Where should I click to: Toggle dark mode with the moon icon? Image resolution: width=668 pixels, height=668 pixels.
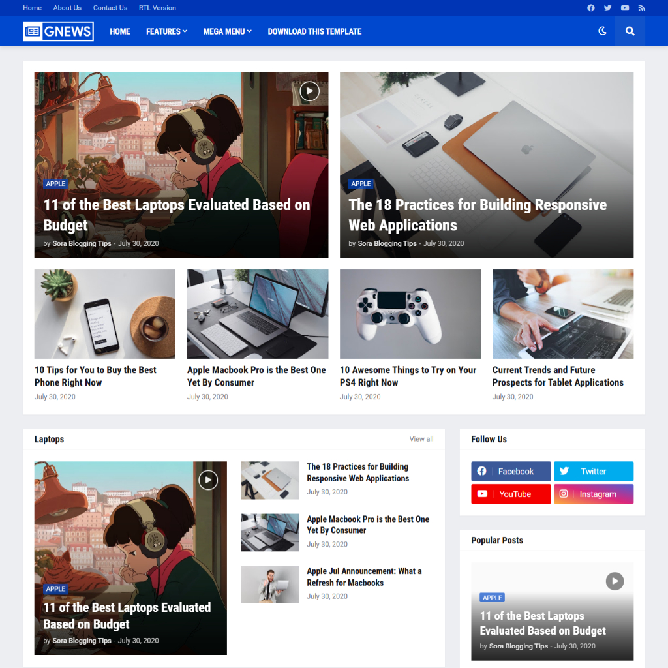602,31
